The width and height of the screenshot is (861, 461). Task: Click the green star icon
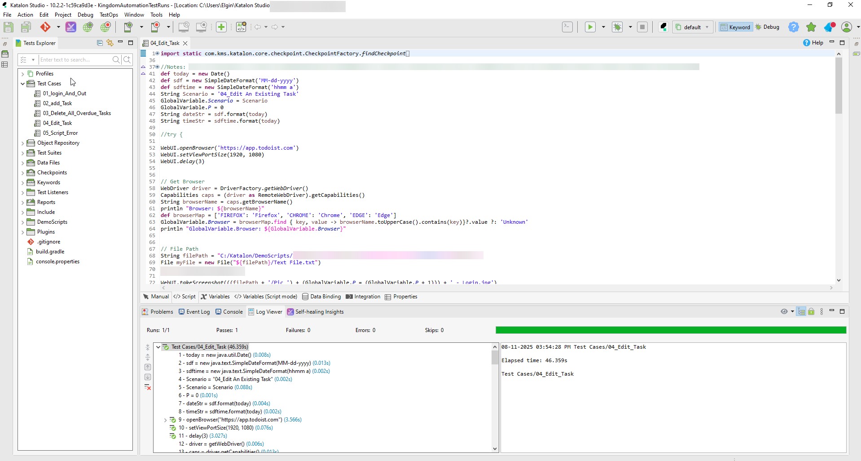click(811, 27)
